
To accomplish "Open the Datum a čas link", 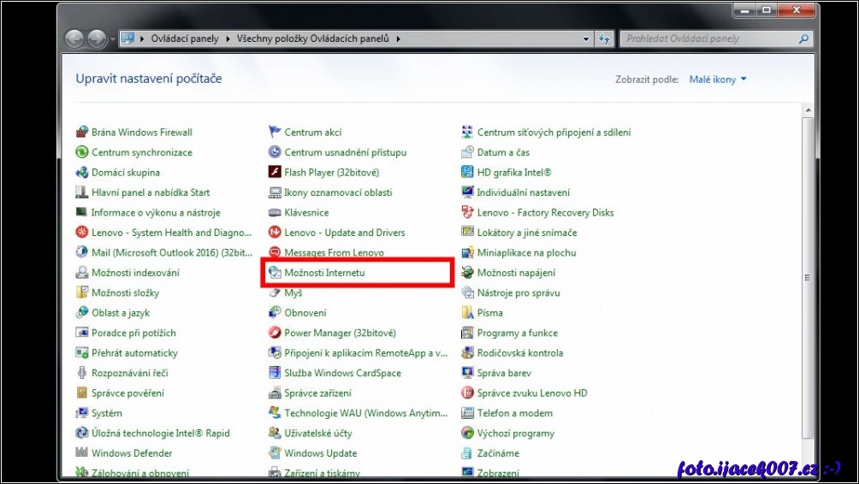I will click(503, 152).
